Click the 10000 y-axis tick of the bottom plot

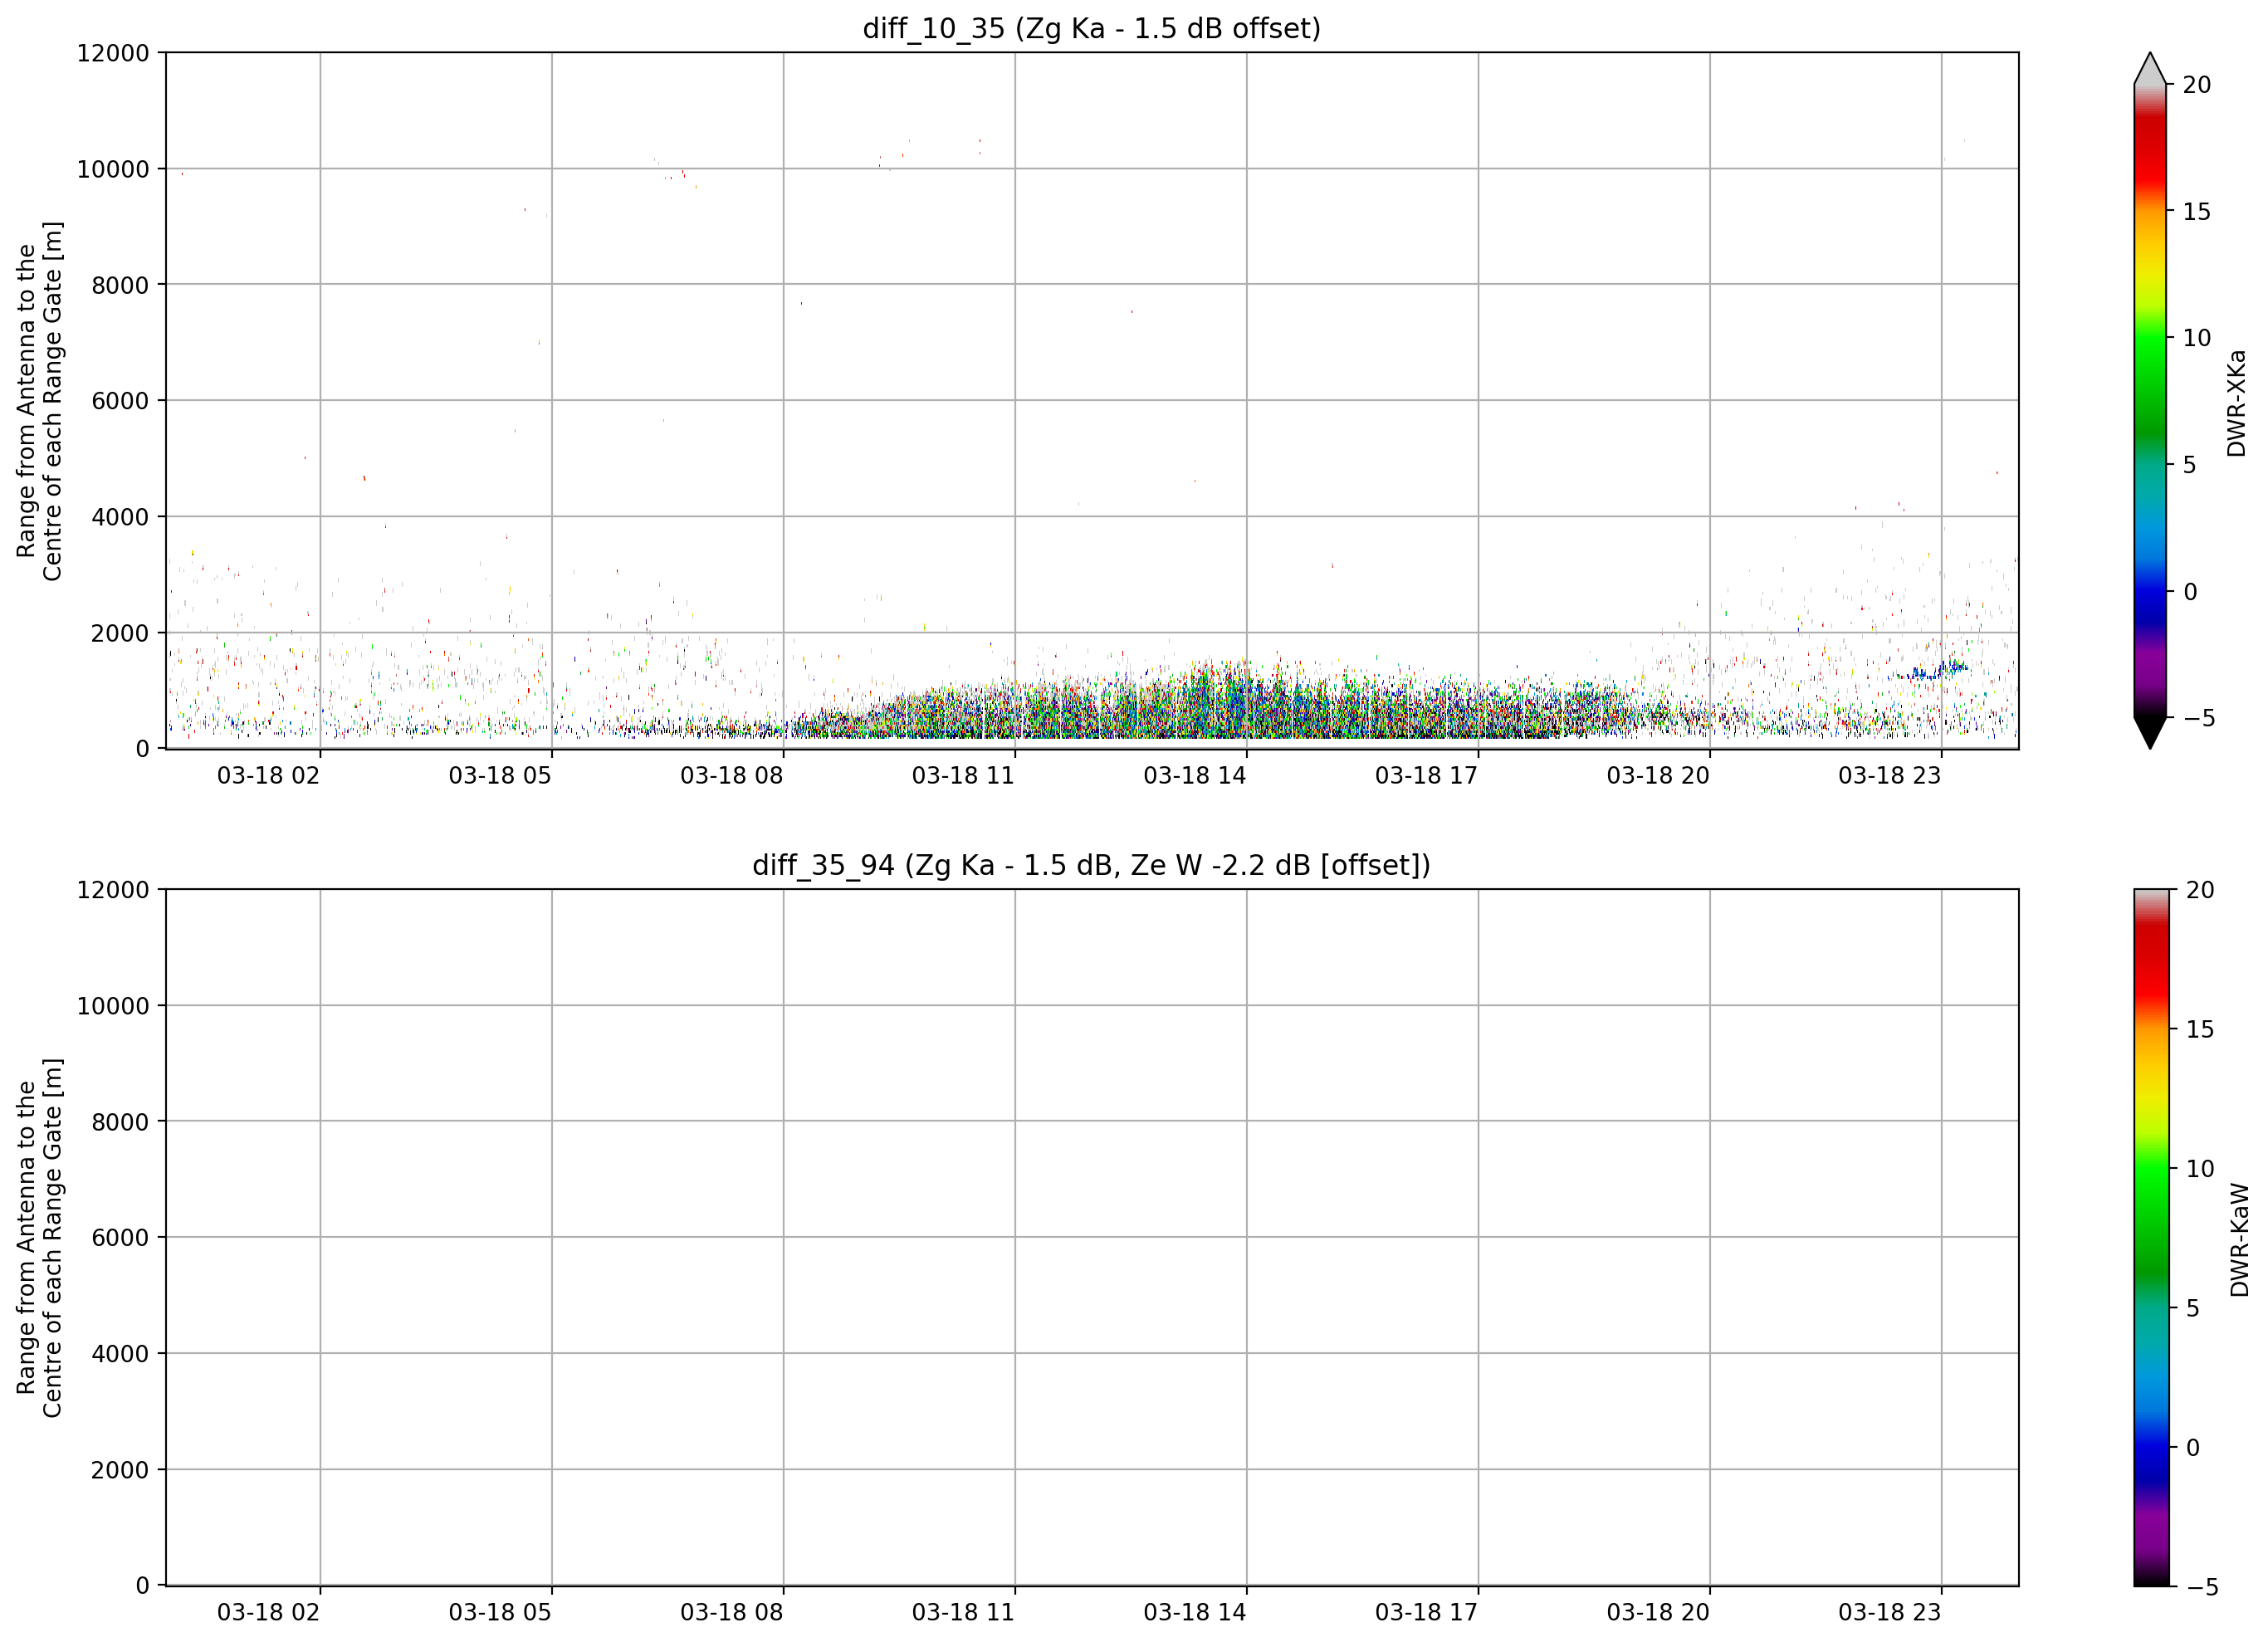coord(113,1006)
